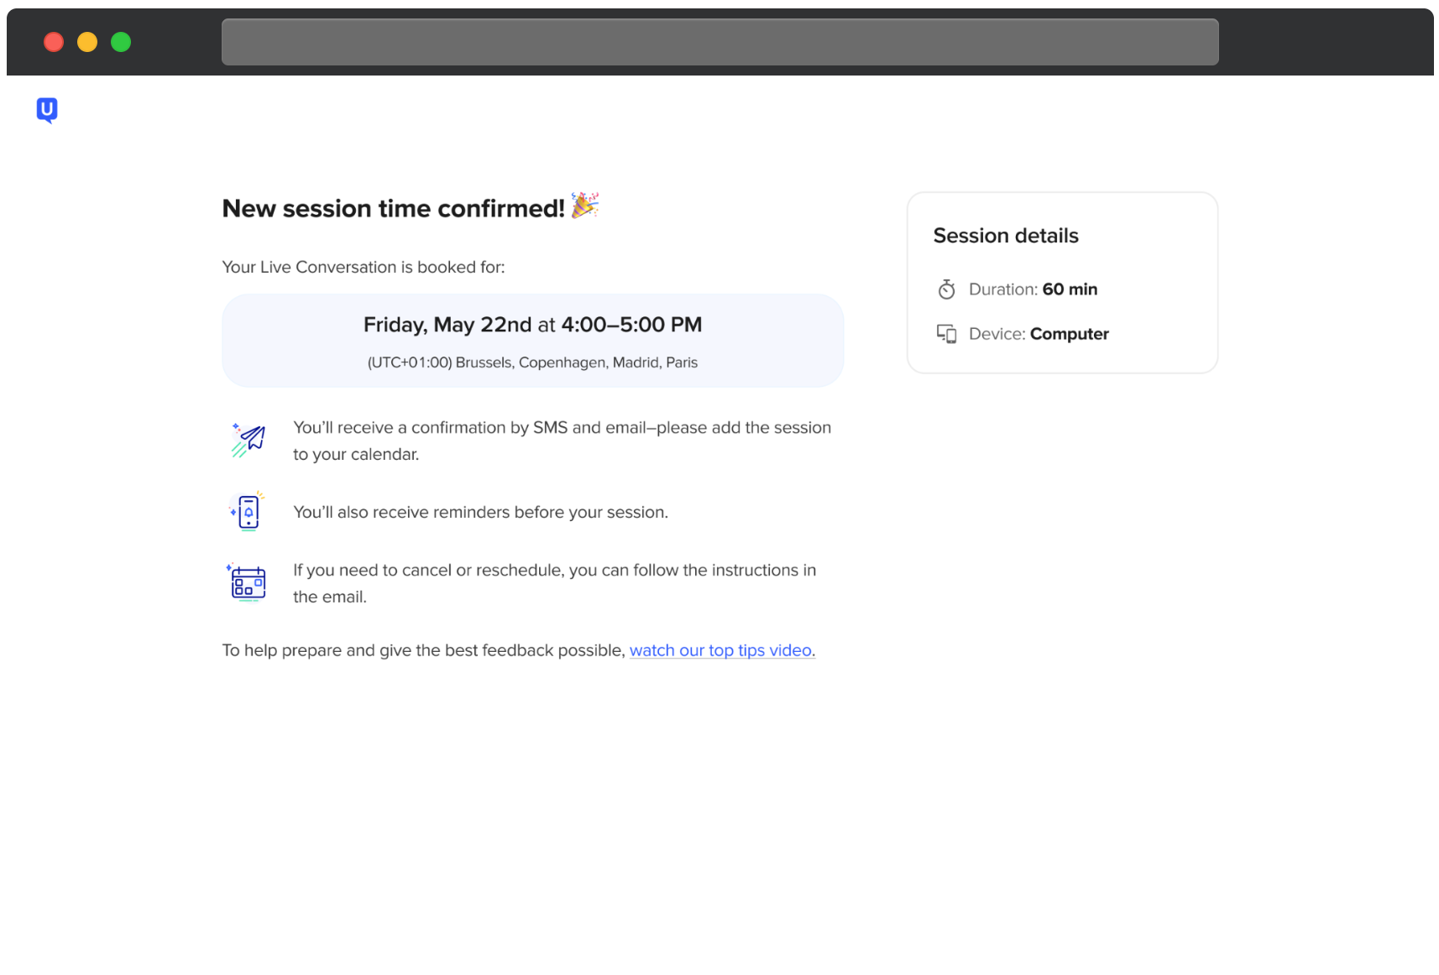
Task: Click the red close window button
Action: click(x=54, y=42)
